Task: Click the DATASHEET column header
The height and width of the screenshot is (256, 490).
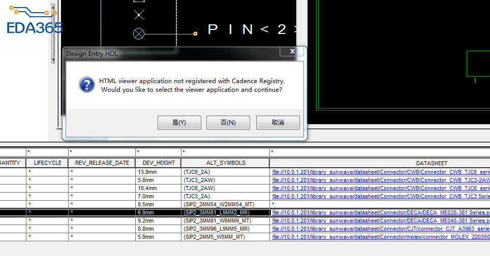Action: [x=431, y=163]
